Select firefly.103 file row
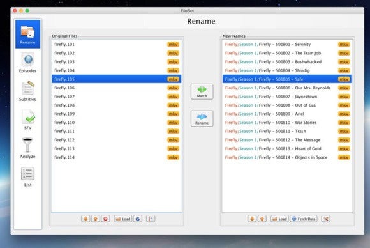Screen dimensions: 370x248 (x=117, y=62)
